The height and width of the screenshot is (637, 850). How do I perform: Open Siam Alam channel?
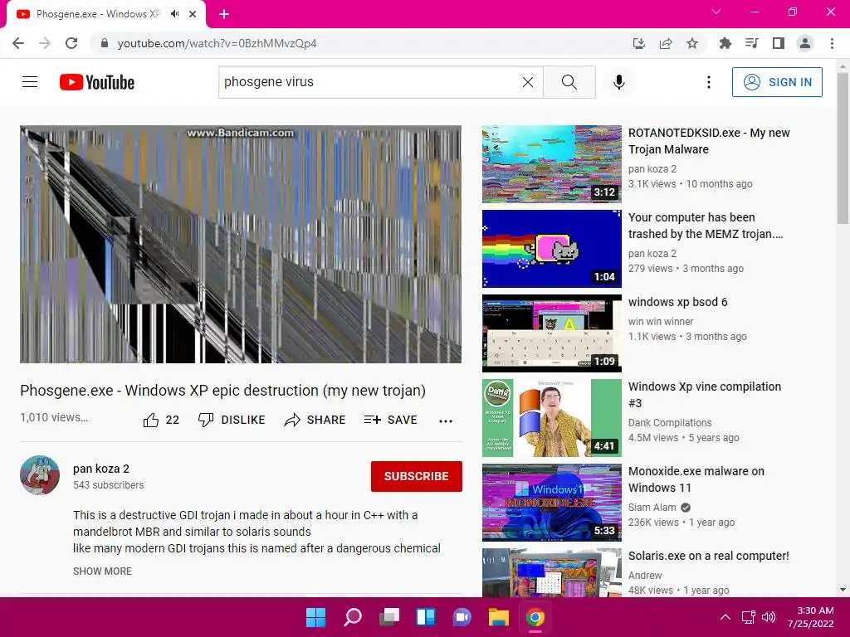coord(652,507)
